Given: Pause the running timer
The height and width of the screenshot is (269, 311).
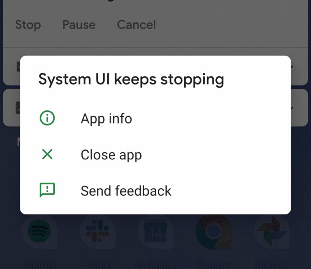Looking at the screenshot, I should [x=79, y=25].
